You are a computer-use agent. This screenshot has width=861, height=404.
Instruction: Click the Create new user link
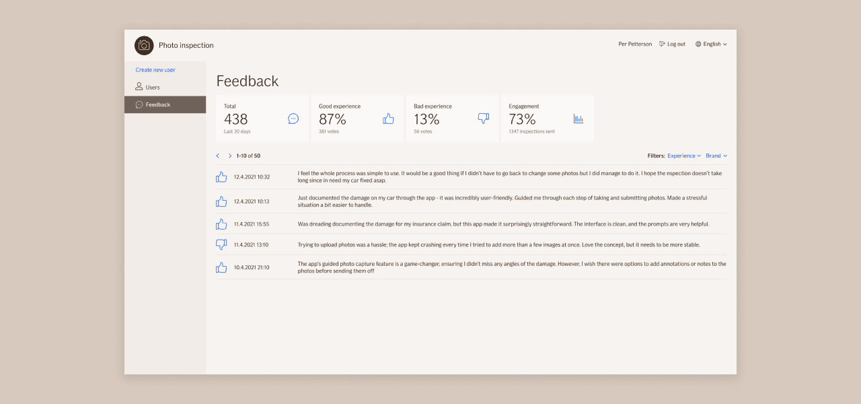[155, 70]
